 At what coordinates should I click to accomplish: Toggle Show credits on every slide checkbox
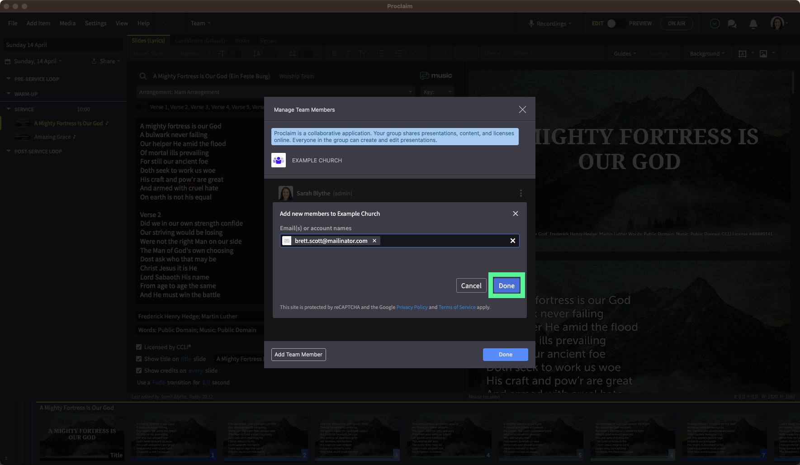click(x=139, y=370)
